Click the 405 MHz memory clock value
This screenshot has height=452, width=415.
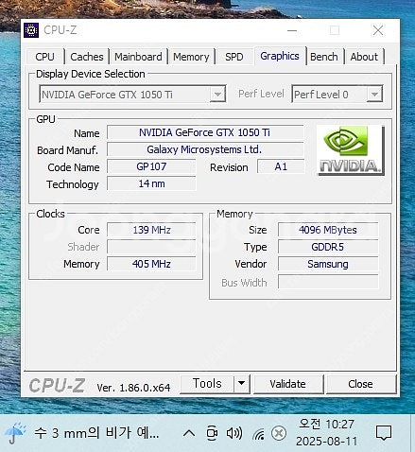tap(151, 264)
